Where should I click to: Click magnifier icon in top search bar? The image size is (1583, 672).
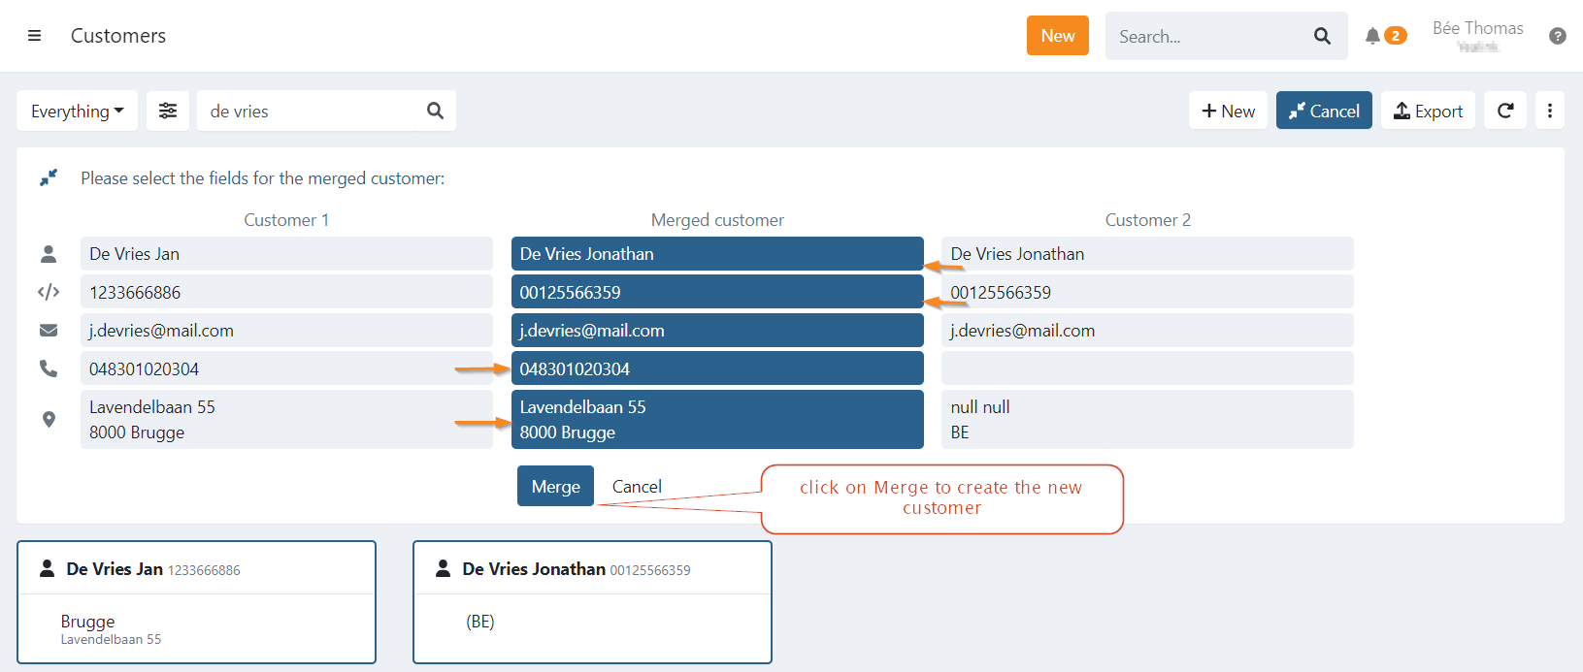coord(1322,36)
